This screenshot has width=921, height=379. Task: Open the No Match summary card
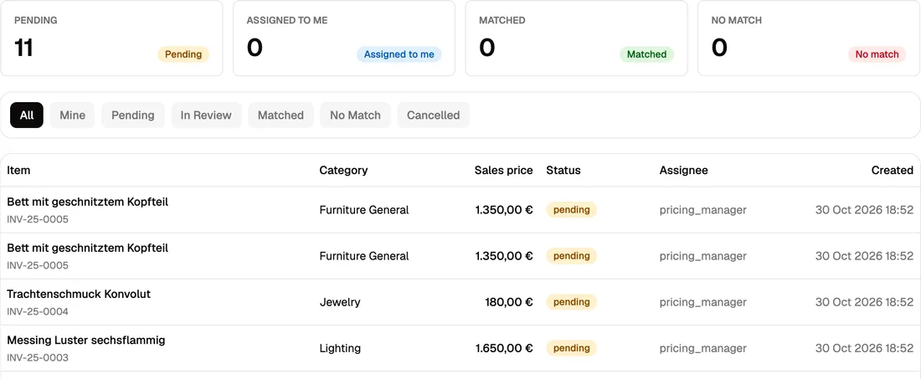coord(809,38)
